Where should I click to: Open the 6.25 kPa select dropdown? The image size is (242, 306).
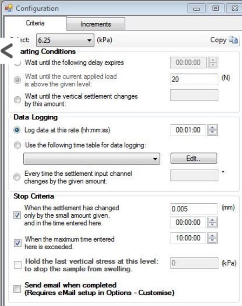pos(65,40)
